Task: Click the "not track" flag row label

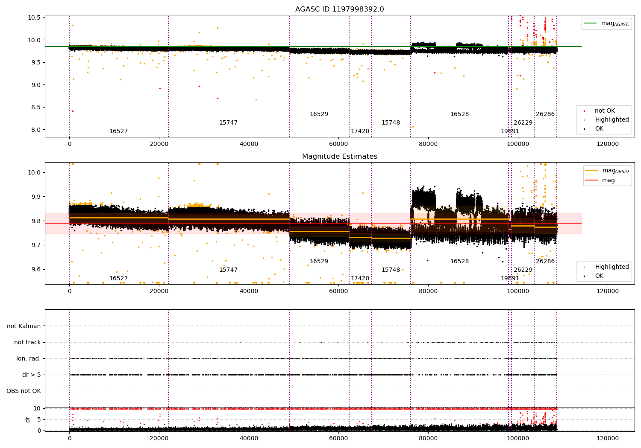Action: [x=27, y=343]
